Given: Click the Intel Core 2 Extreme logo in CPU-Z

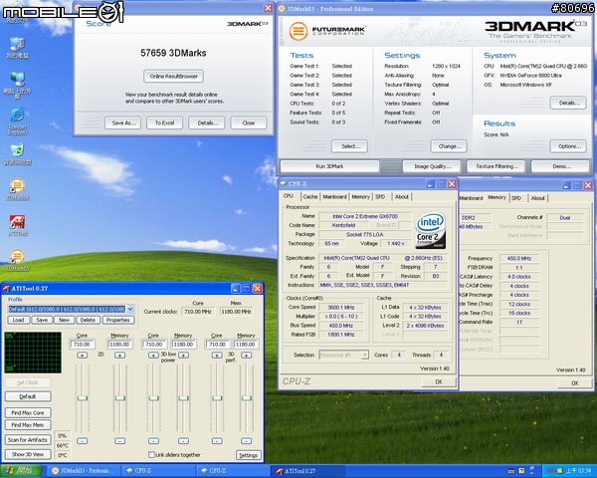Looking at the screenshot, I should tap(431, 230).
